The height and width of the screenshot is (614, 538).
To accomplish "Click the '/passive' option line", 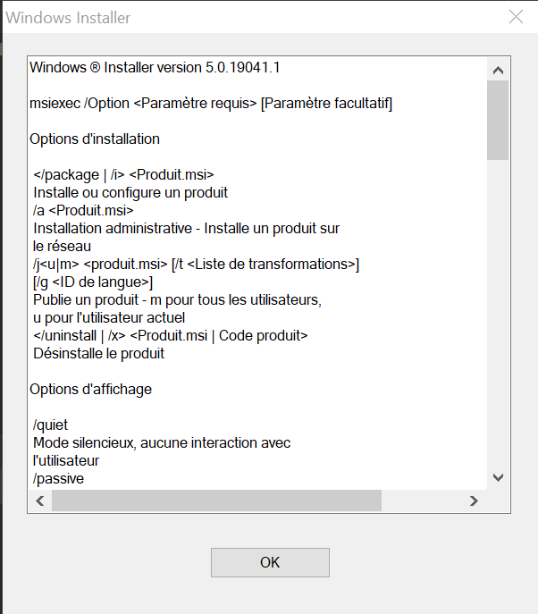I will 58,479.
